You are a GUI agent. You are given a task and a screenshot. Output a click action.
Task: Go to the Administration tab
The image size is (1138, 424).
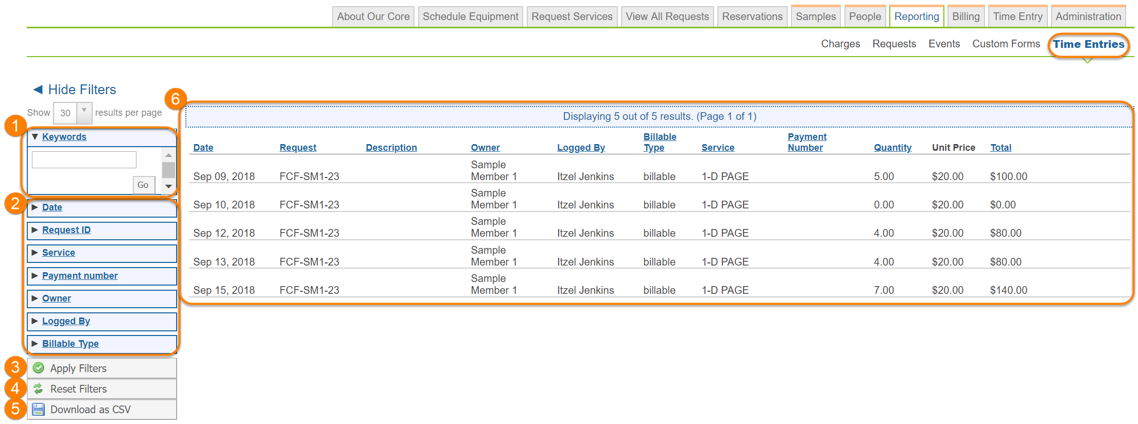click(x=1088, y=16)
